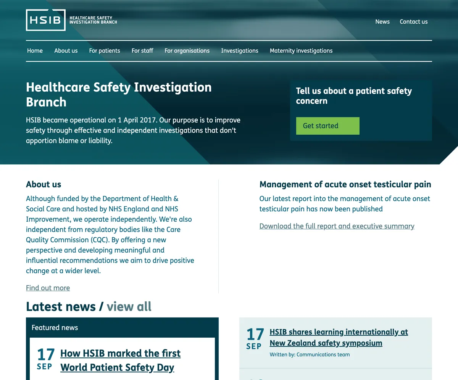Click the 17 SEP date in Featured news
Image resolution: width=458 pixels, height=380 pixels.
click(46, 359)
